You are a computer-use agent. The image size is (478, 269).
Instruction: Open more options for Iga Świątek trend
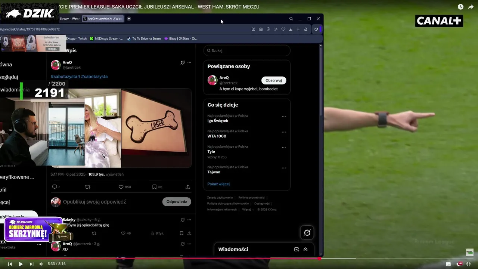(284, 117)
